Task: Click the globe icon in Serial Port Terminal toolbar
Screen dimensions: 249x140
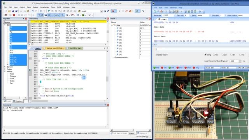Action: tap(200, 12)
